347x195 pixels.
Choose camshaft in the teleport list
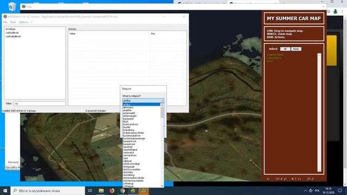tap(142, 147)
